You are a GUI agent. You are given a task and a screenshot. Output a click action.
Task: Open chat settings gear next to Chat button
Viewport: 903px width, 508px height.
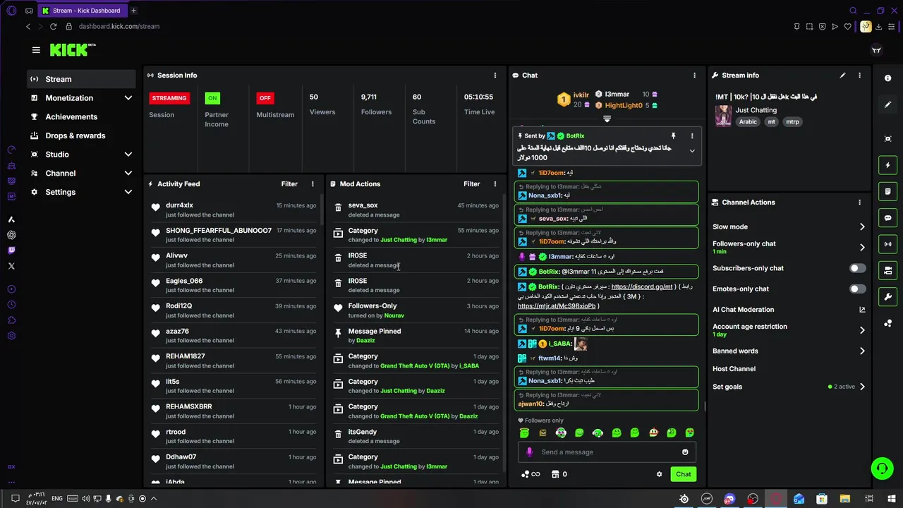tap(660, 474)
